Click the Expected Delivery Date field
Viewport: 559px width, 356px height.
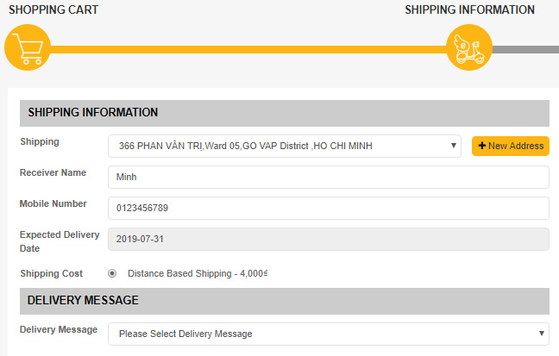click(x=329, y=239)
